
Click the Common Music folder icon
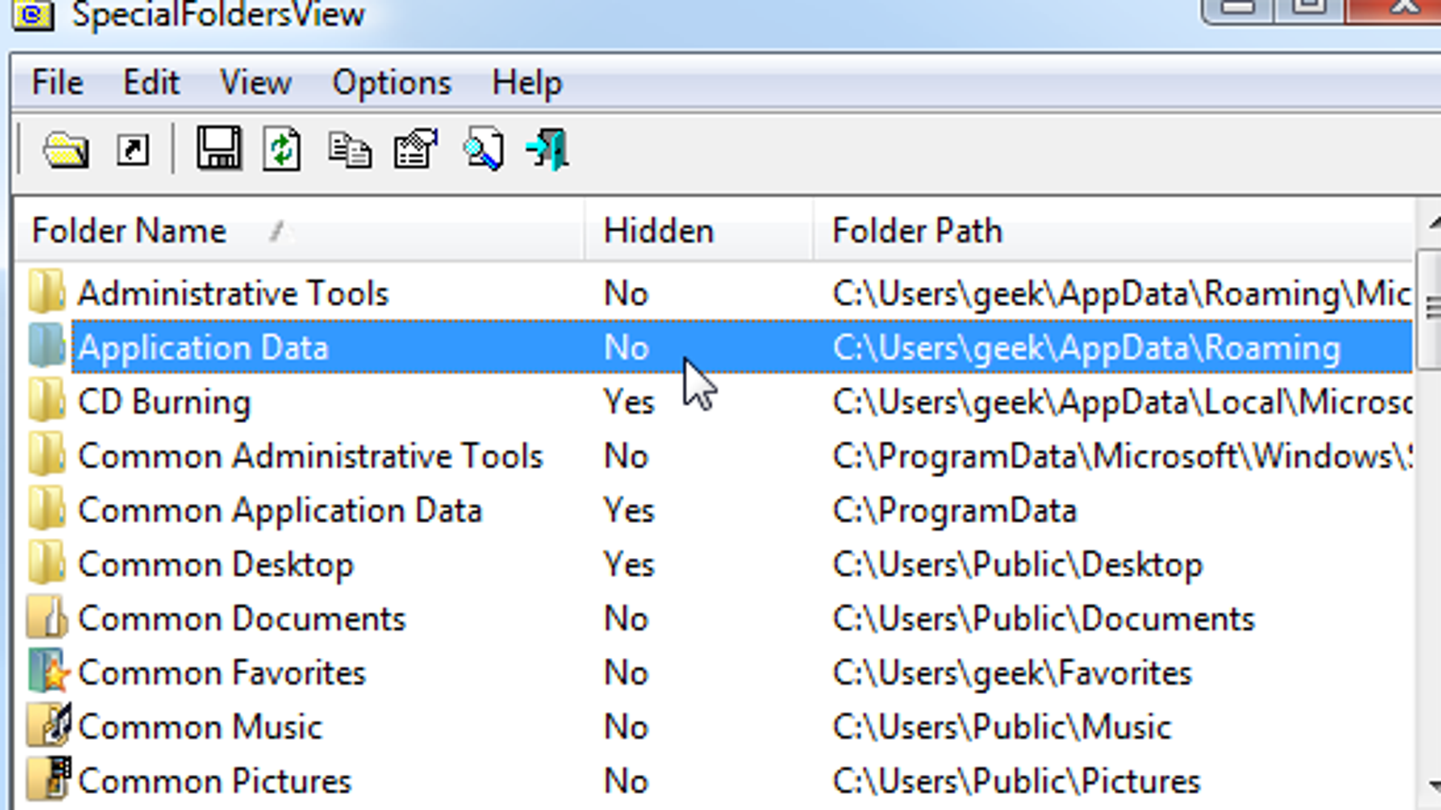pyautogui.click(x=49, y=725)
